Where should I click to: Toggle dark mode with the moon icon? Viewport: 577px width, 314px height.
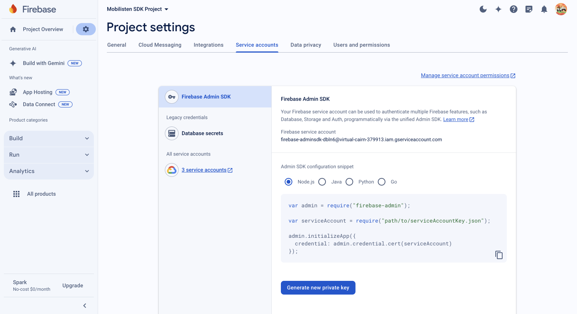(x=483, y=9)
